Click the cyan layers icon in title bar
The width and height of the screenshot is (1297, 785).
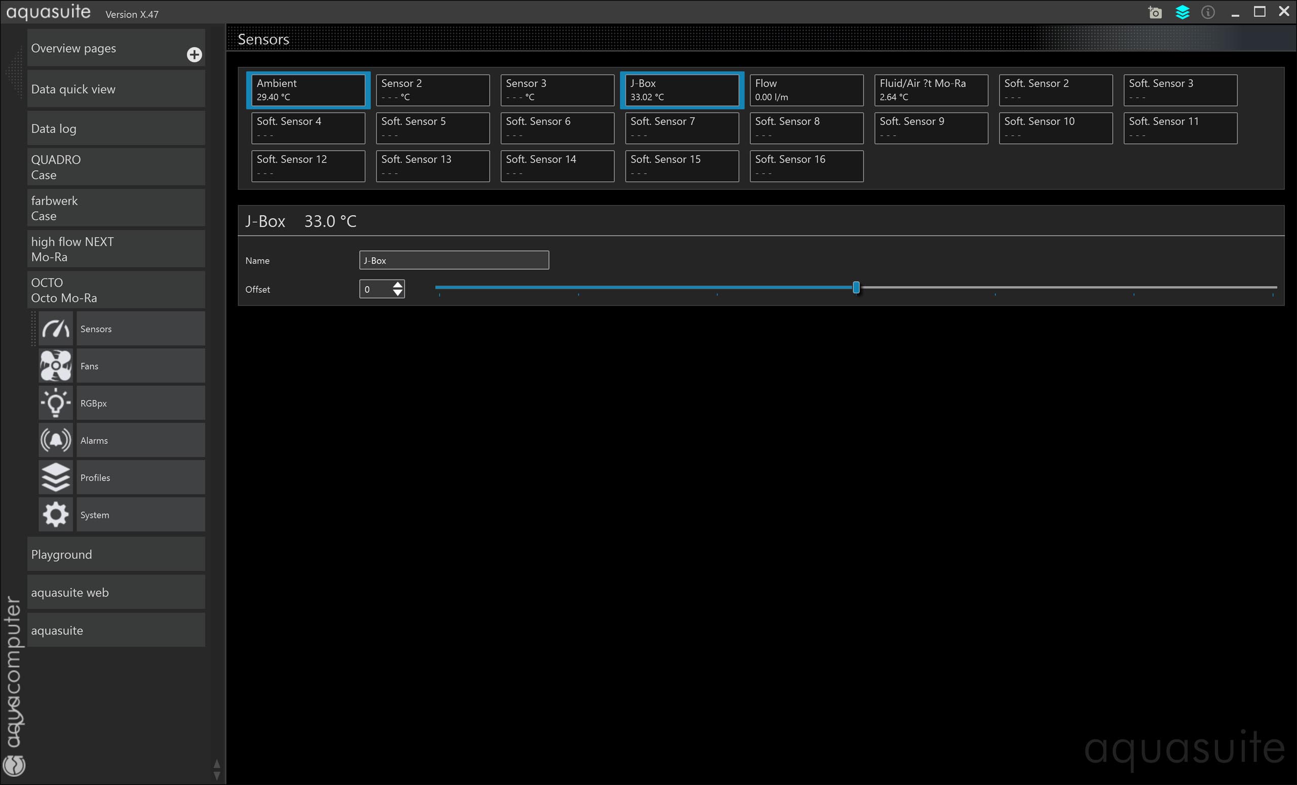pos(1182,12)
